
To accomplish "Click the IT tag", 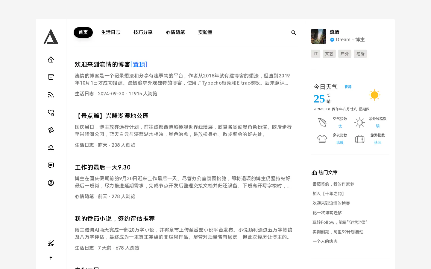I will 316,54.
